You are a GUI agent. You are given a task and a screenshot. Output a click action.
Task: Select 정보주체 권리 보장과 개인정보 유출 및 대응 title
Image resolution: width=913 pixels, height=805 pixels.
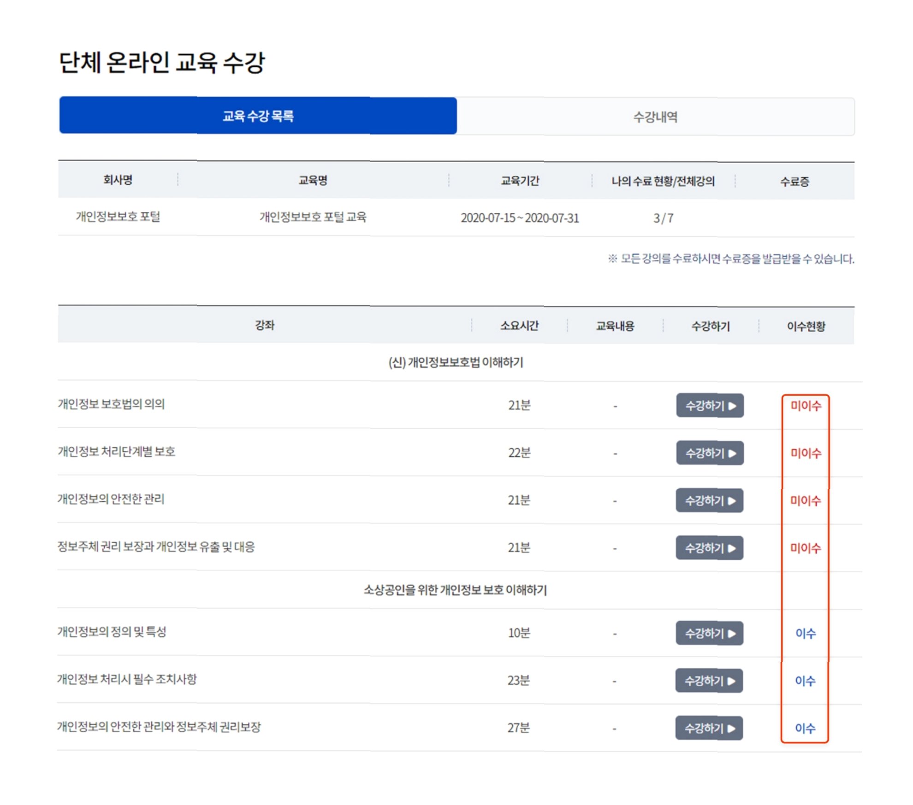coord(156,547)
